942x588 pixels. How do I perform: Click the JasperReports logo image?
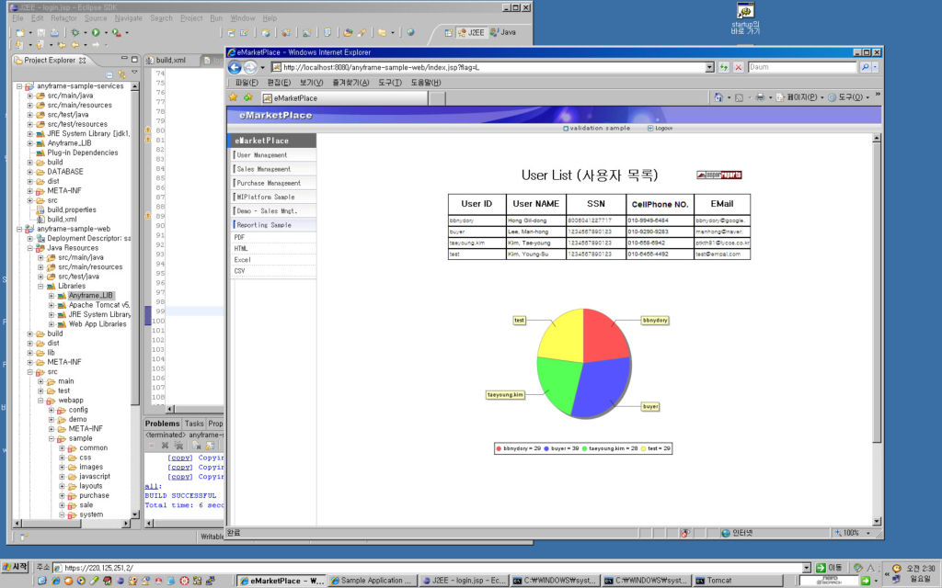pyautogui.click(x=719, y=175)
